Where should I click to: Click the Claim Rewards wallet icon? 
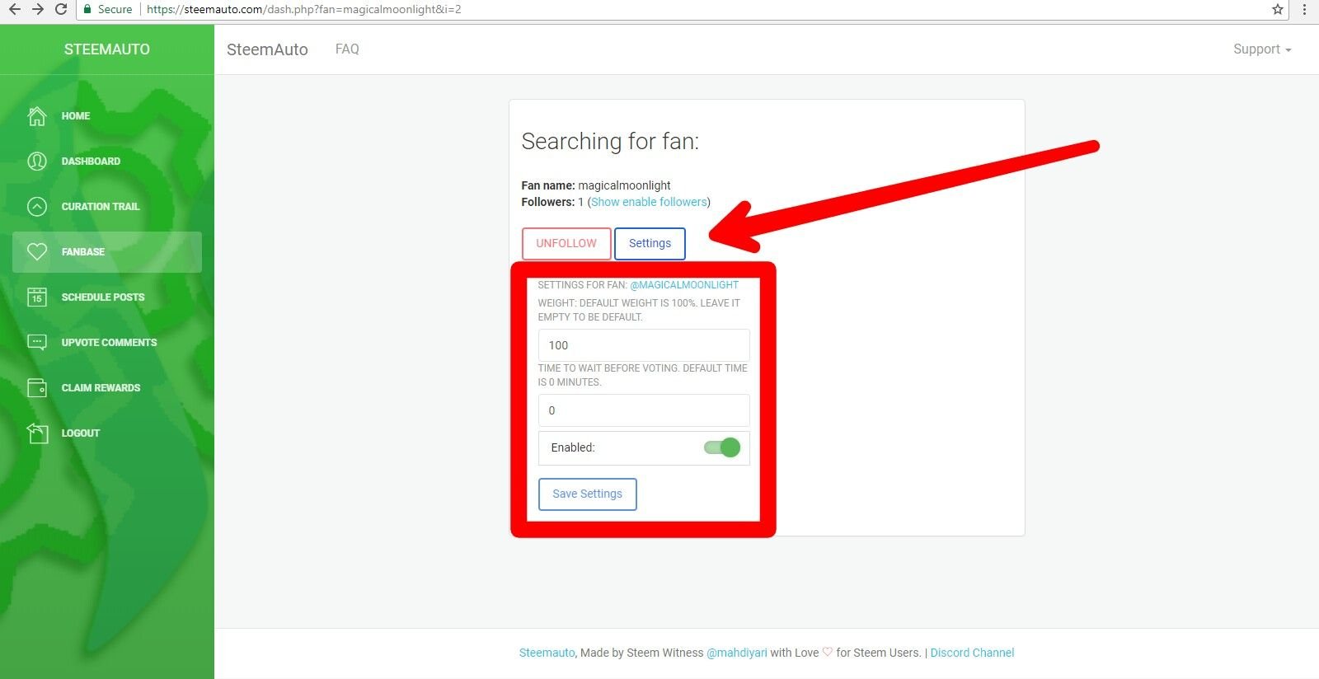point(37,388)
